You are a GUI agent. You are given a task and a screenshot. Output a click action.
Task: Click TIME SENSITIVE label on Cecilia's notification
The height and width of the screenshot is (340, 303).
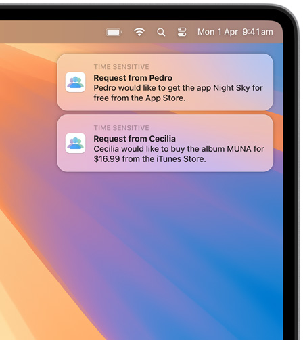pos(122,128)
